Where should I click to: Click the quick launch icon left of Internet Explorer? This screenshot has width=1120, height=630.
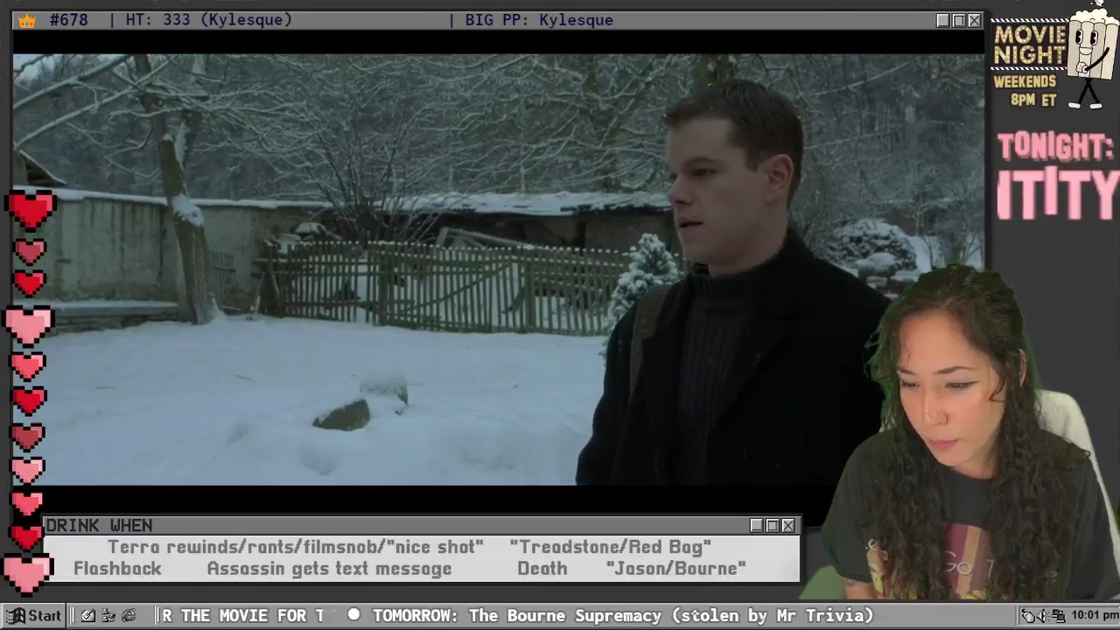point(108,615)
